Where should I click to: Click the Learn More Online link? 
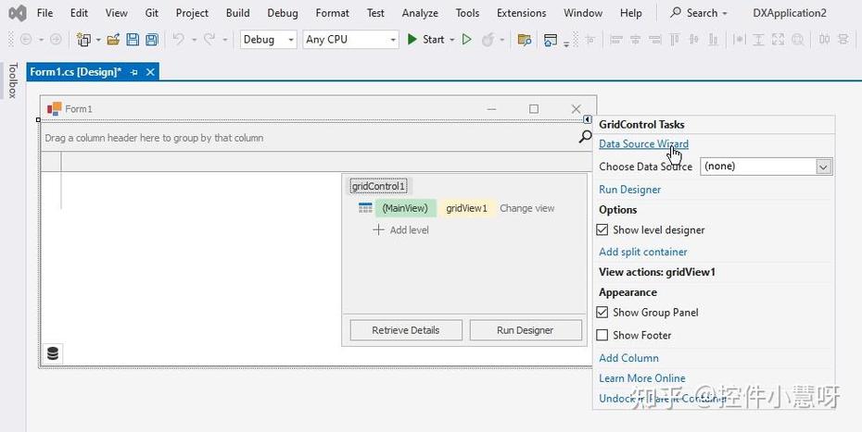tap(641, 378)
